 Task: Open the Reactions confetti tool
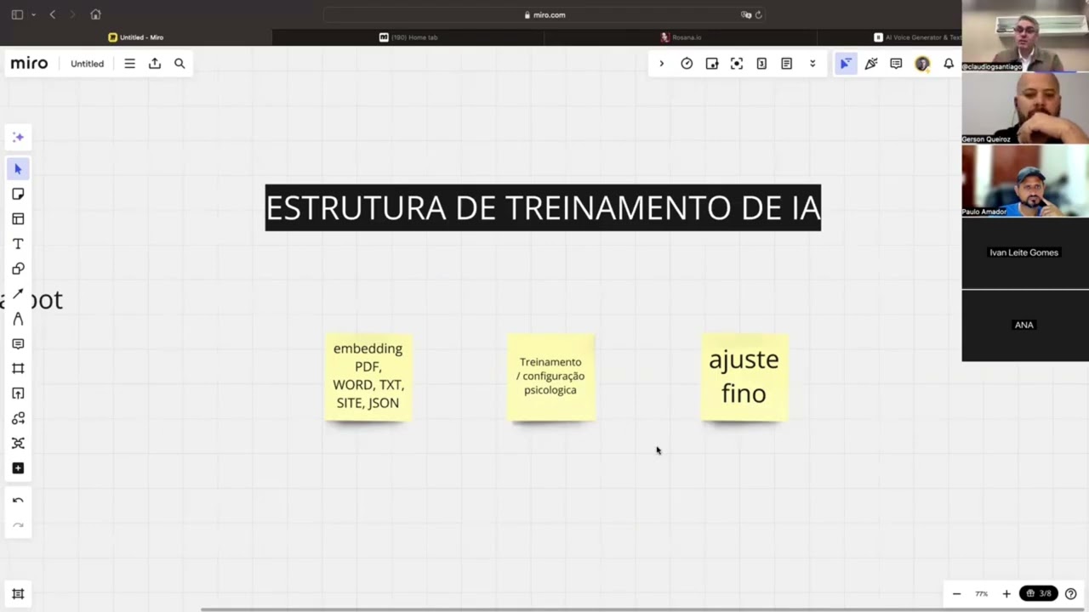(x=871, y=64)
